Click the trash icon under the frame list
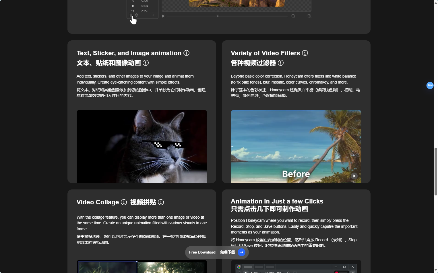 pos(131,15)
